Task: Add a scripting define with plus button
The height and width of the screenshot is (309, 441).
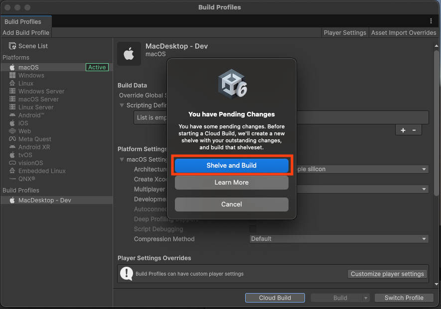Action: (403, 130)
